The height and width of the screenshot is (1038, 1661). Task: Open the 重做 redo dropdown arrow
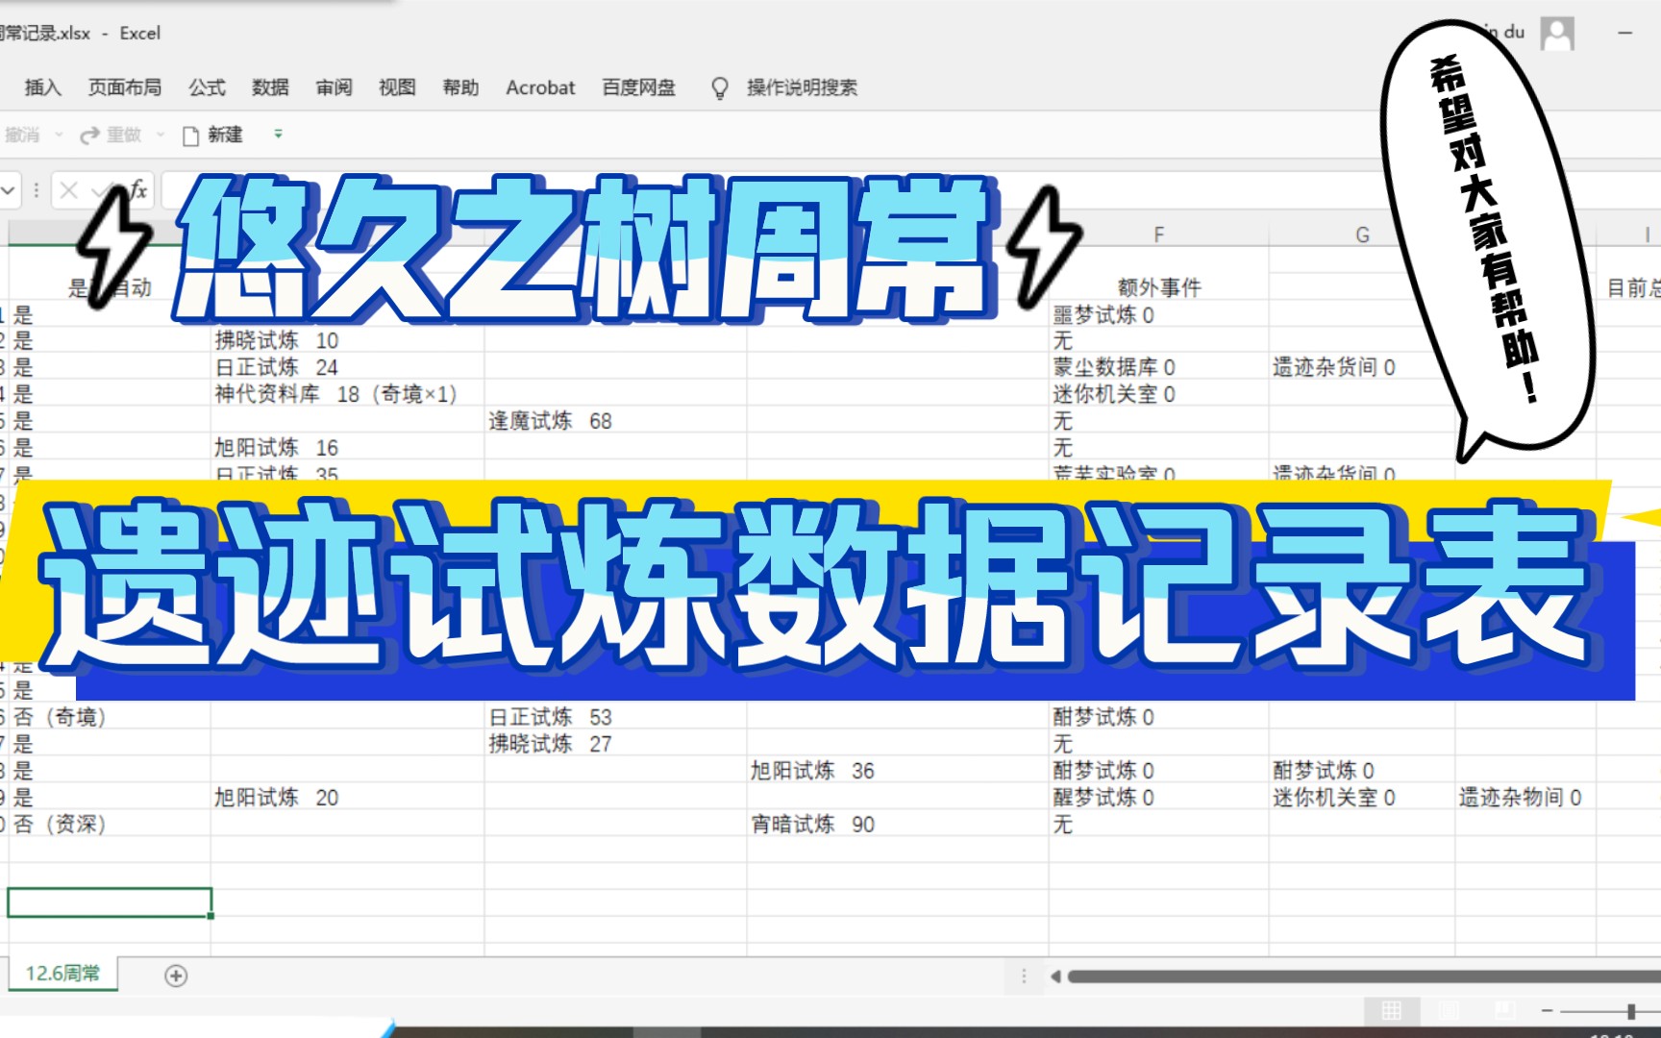pyautogui.click(x=160, y=135)
